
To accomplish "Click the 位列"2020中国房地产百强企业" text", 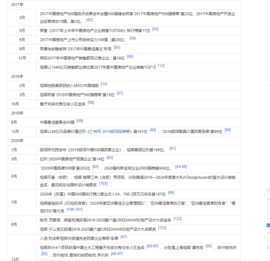I will 72,159.
